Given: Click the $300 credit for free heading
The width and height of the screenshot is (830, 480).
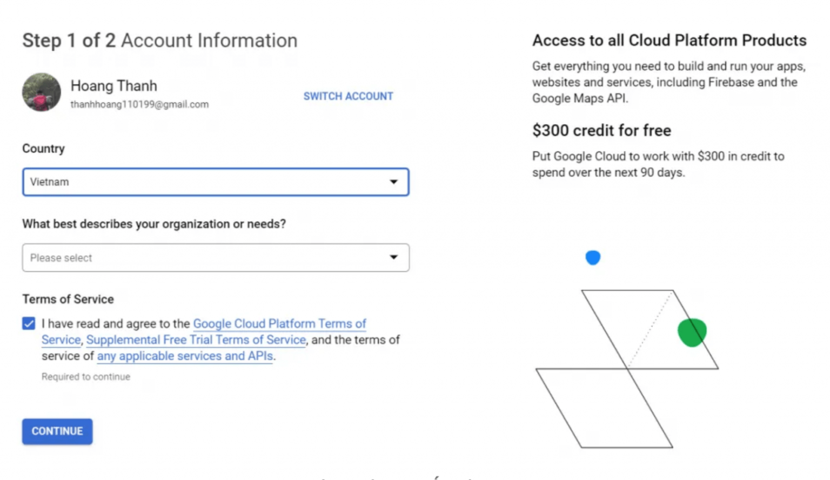Looking at the screenshot, I should click(601, 130).
